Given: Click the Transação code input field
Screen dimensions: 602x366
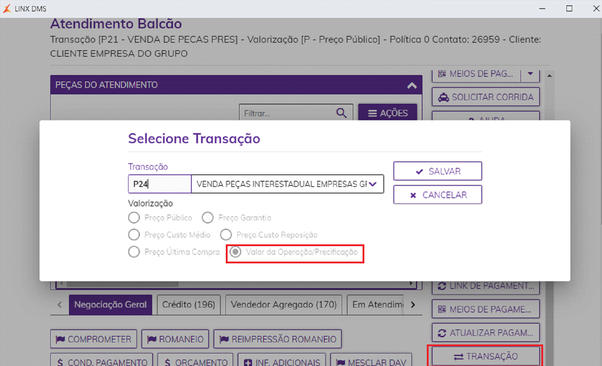Looking at the screenshot, I should (x=160, y=184).
